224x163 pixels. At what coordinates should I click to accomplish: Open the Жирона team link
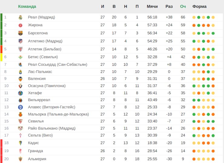coord(35,25)
